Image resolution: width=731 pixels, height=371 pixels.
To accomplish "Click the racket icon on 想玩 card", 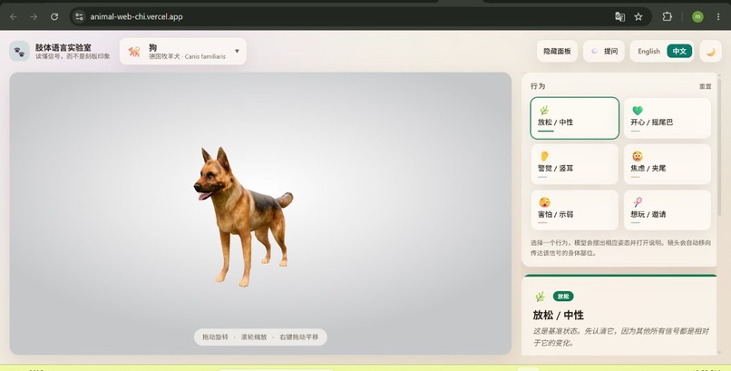I will tap(638, 201).
